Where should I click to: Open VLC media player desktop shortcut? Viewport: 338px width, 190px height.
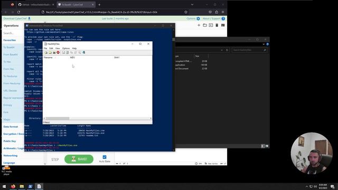[x=6, y=170]
